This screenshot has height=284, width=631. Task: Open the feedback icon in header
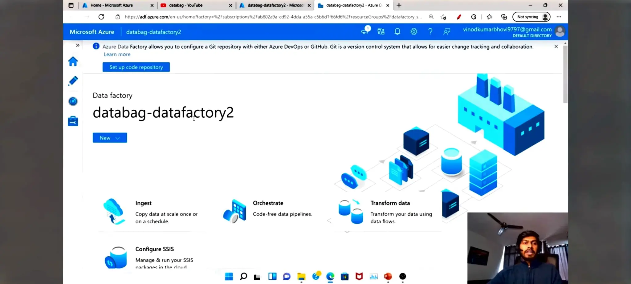447,31
